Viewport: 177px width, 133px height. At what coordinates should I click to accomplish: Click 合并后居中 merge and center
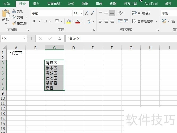pos(143,21)
